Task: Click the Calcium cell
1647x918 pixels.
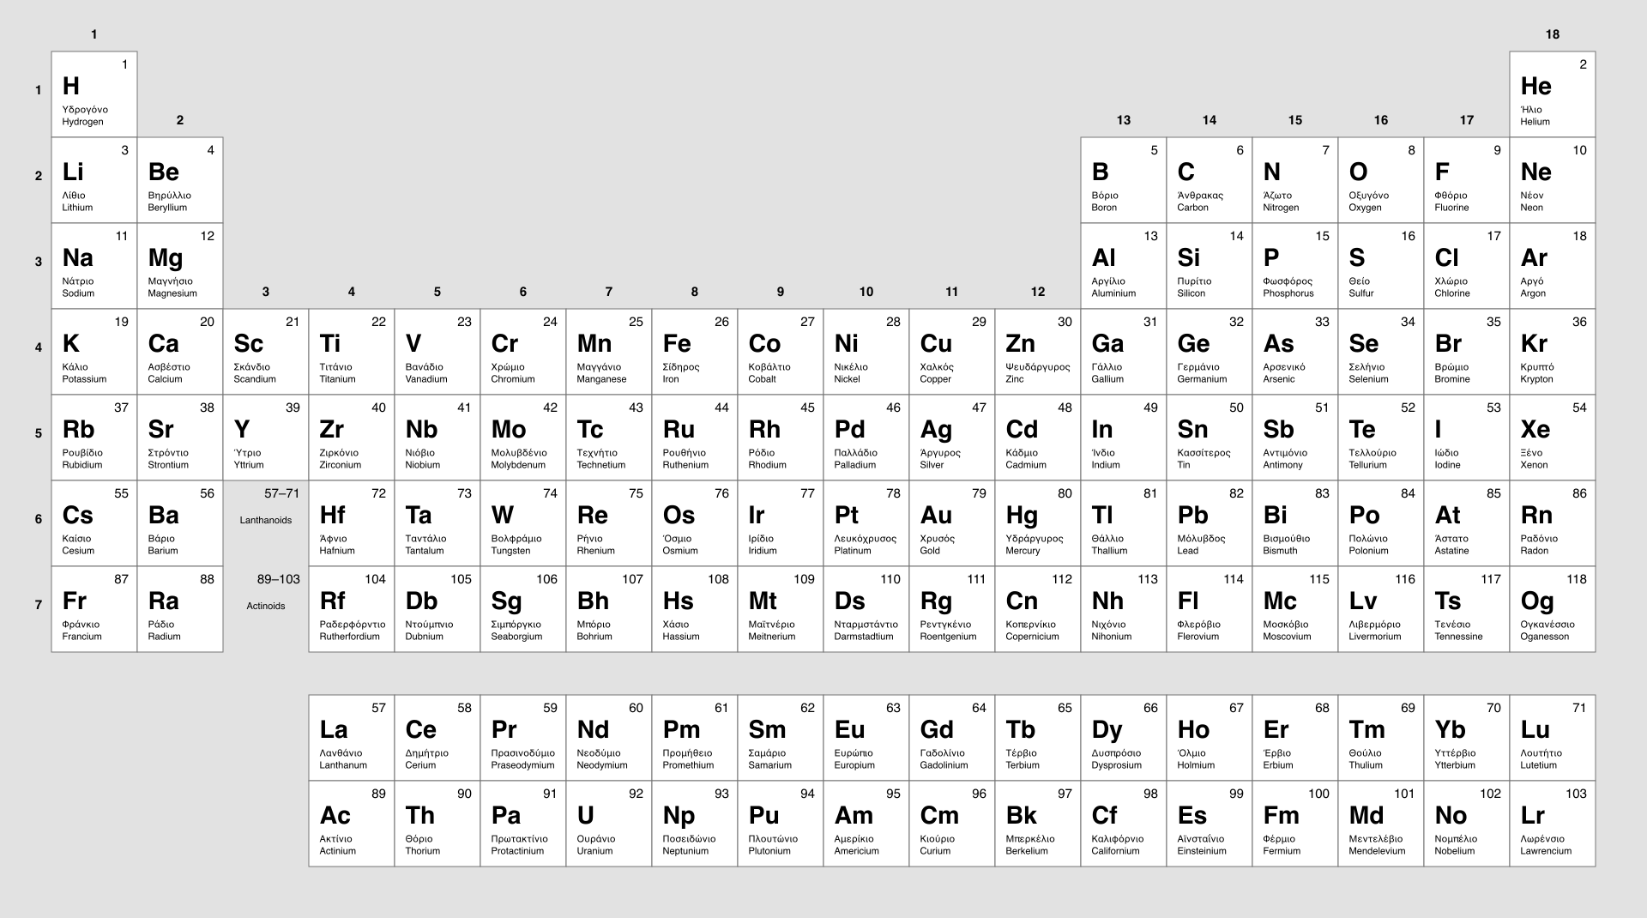Action: coord(180,352)
